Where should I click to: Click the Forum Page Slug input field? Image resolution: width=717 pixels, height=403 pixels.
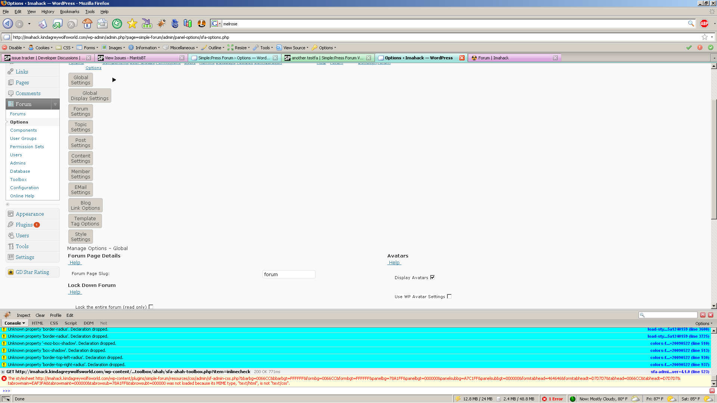289,274
